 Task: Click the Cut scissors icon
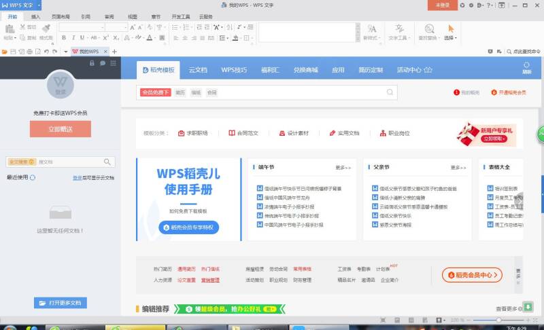click(22, 27)
